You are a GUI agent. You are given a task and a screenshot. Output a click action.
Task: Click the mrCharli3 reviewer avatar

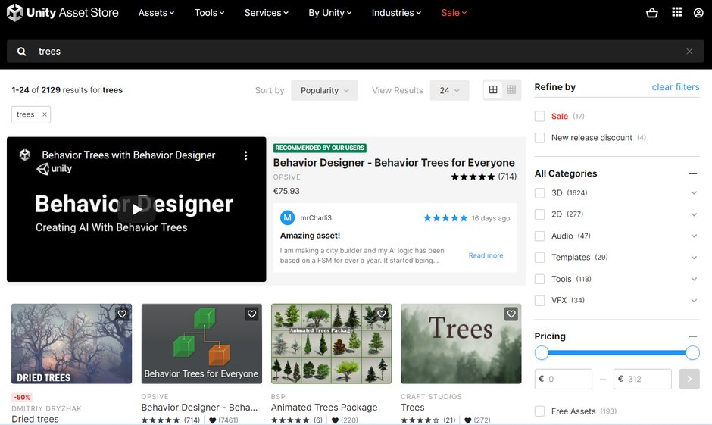click(x=287, y=217)
